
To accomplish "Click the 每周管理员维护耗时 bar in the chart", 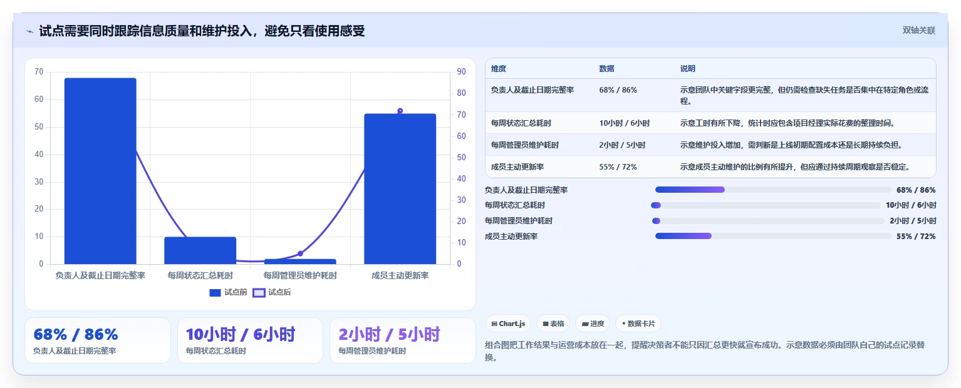I will tap(300, 262).
